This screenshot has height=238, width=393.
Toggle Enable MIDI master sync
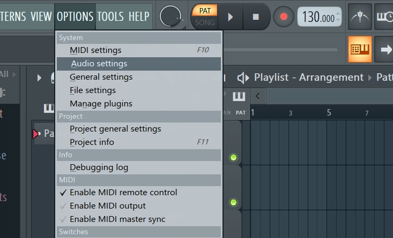[117, 219]
